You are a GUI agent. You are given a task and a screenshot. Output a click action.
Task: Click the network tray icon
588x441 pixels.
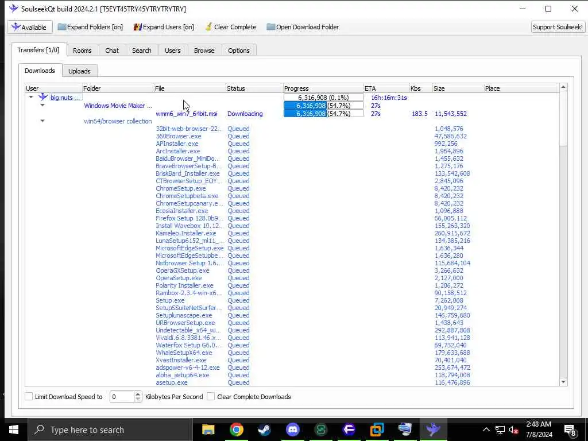tap(500, 430)
